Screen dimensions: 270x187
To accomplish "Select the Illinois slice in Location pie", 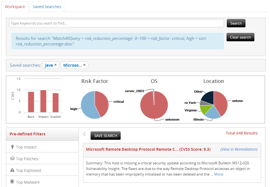I will click(212, 113).
